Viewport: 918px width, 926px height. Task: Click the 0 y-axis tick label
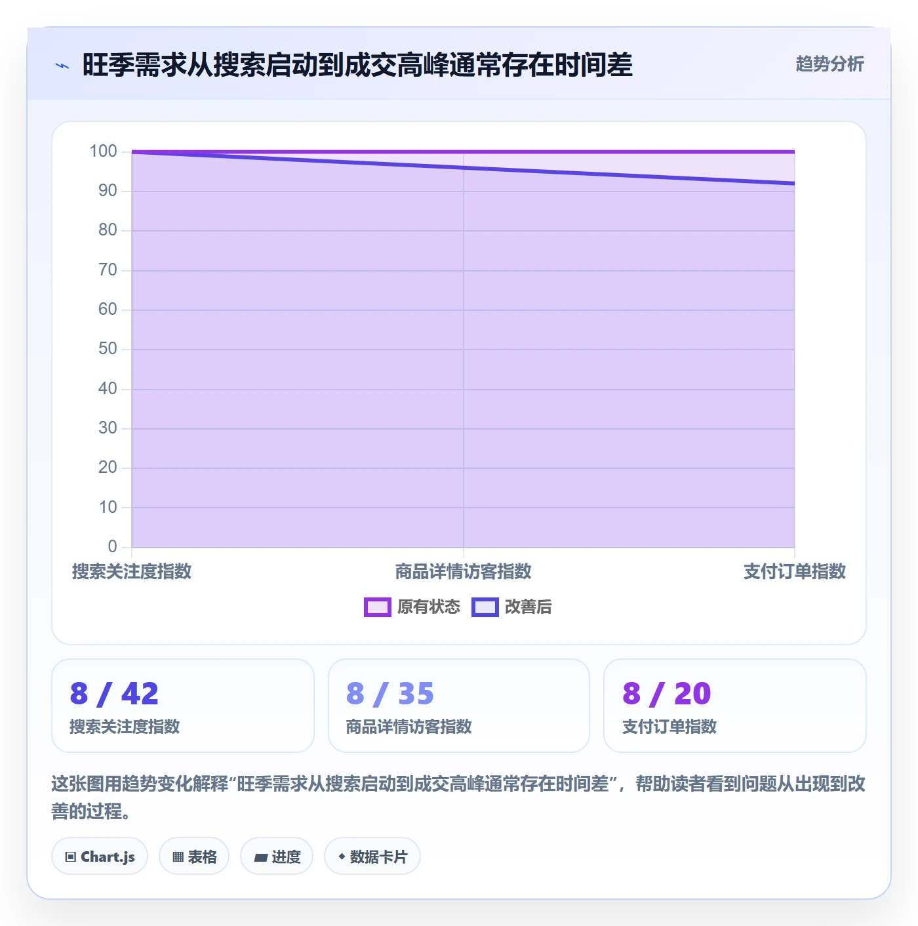(112, 546)
